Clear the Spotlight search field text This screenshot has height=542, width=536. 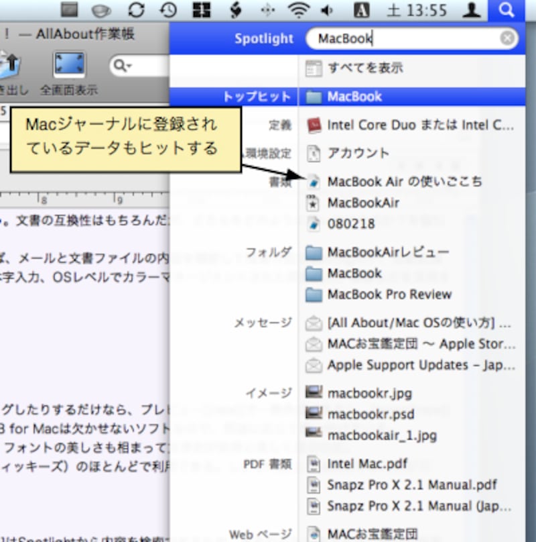(x=508, y=39)
